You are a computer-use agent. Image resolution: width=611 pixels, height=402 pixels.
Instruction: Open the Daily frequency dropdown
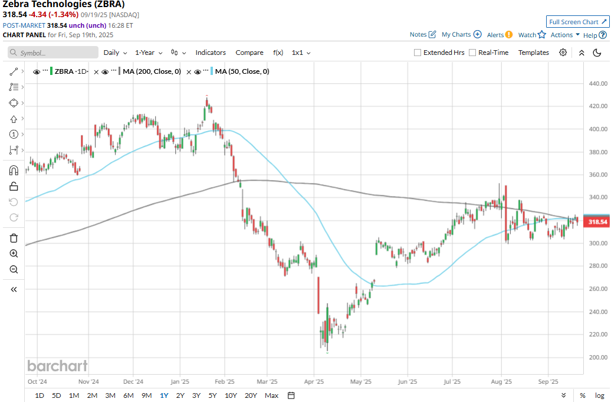(x=116, y=53)
